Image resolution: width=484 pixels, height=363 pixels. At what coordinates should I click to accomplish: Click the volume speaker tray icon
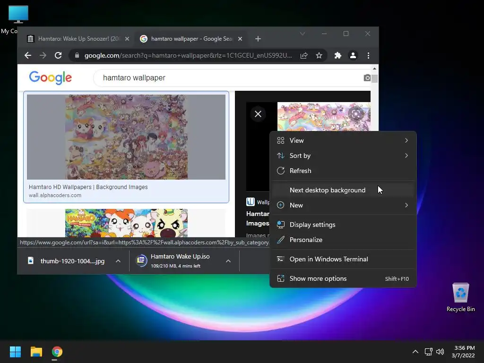440,352
